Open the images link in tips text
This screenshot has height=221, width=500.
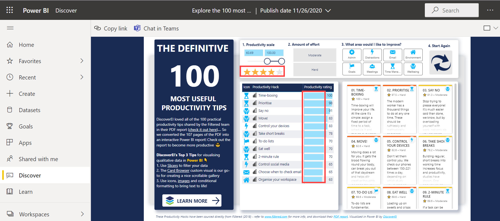point(184,181)
